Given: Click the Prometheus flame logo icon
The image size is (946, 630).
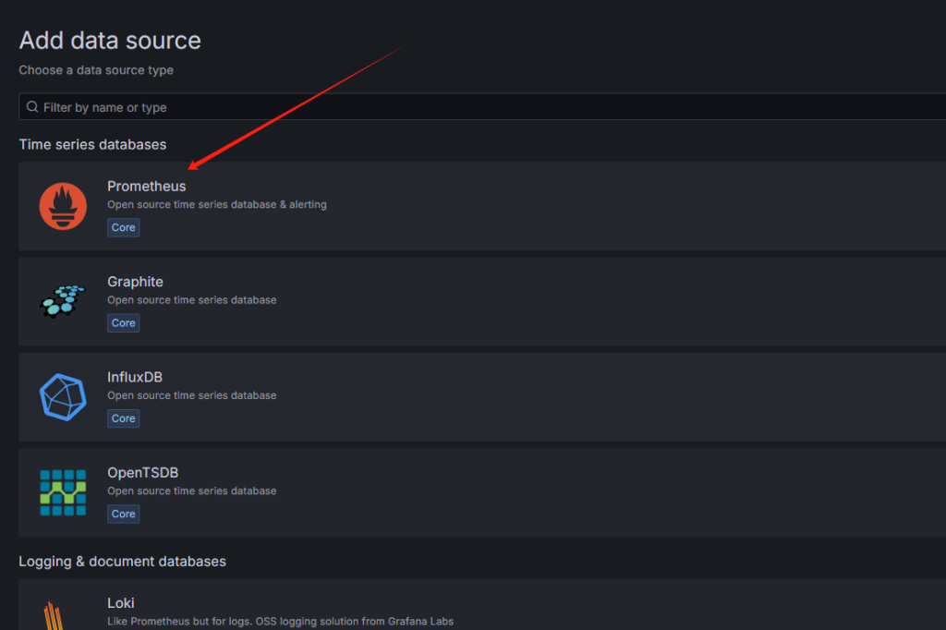Looking at the screenshot, I should (x=63, y=206).
